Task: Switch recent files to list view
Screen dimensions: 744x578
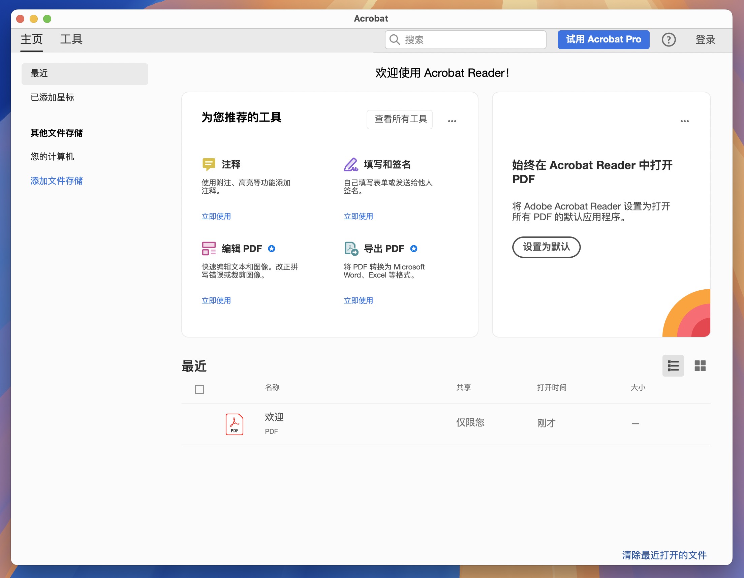Action: (673, 366)
